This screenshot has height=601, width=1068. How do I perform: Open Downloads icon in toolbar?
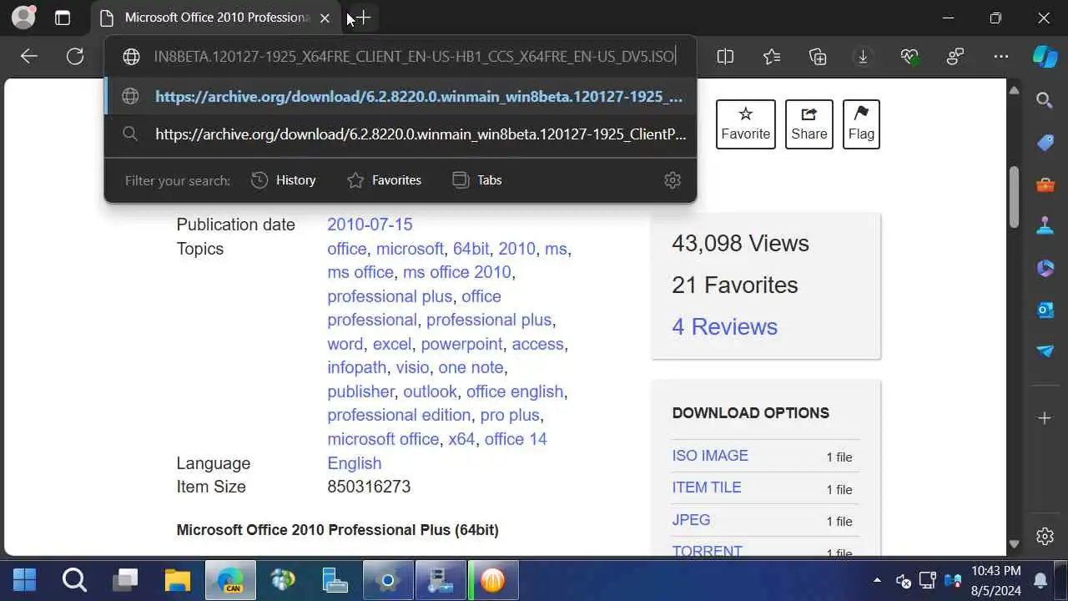coord(863,57)
